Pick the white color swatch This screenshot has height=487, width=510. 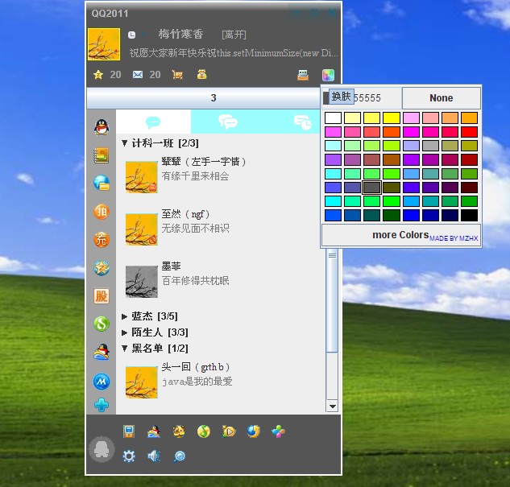tap(333, 118)
